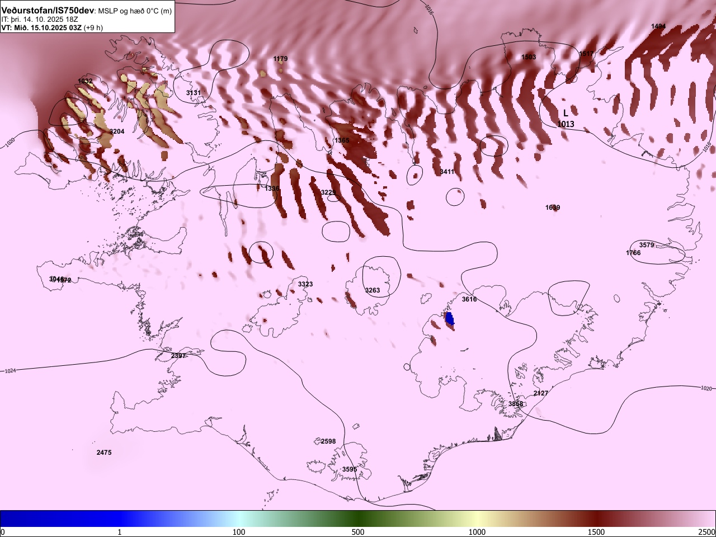
Task: Click the "3858" height value
Action: click(x=516, y=404)
